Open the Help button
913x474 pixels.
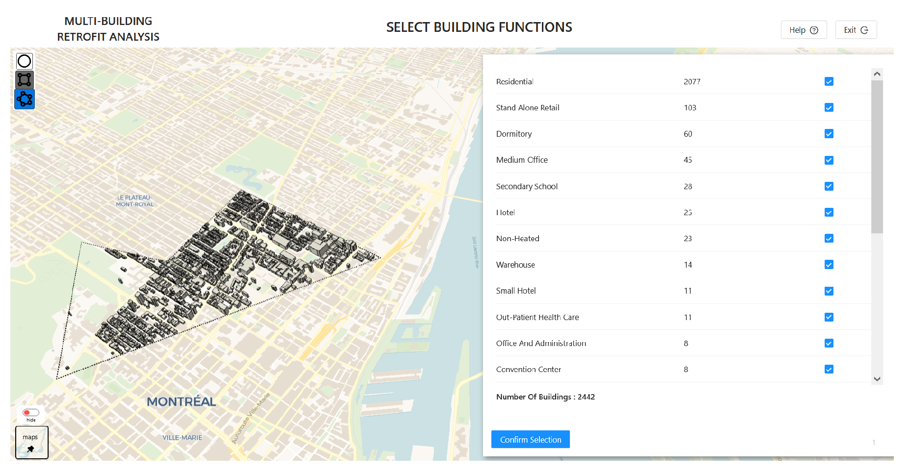tap(804, 30)
